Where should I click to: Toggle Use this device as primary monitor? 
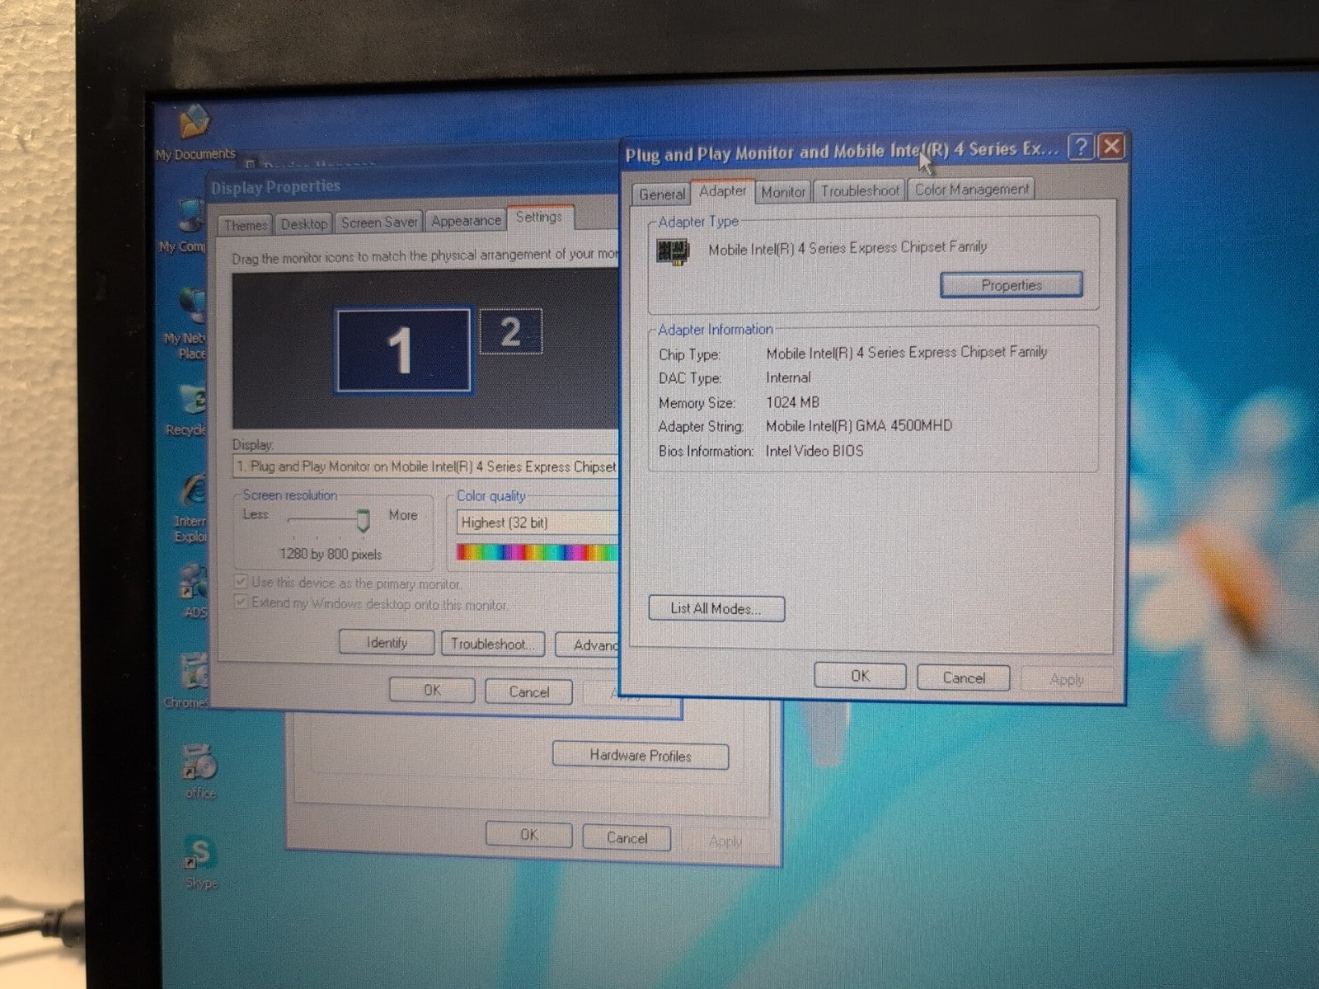tap(241, 582)
